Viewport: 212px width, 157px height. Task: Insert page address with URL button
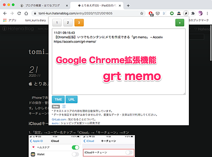pyautogui.click(x=72, y=99)
